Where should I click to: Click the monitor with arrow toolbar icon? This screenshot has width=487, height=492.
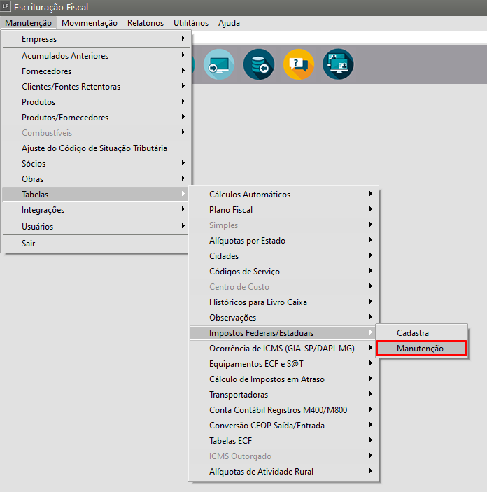click(219, 64)
